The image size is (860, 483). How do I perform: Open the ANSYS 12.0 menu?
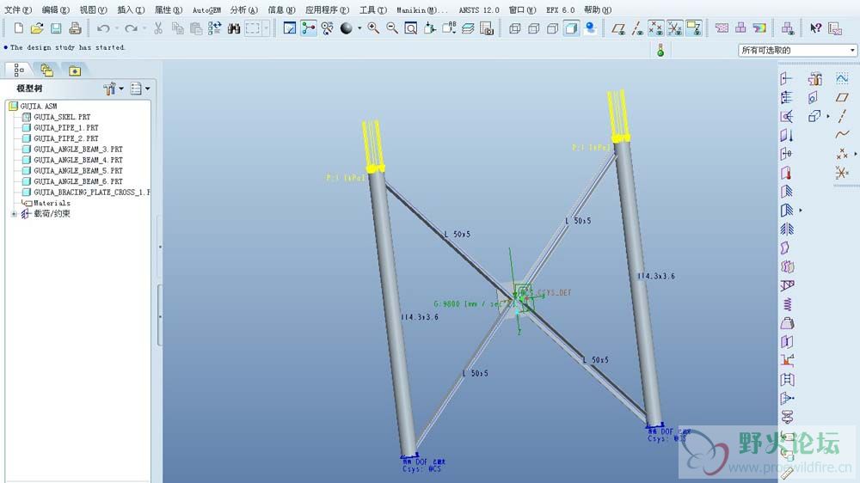[x=479, y=9]
